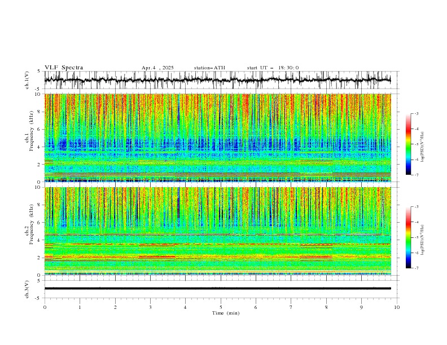Click the "Time (min)" axis label
This screenshot has width=447, height=345.
pos(226,313)
